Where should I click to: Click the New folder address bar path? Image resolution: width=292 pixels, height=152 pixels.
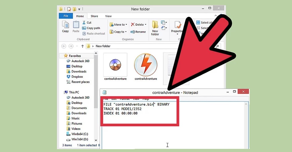coord(103,46)
